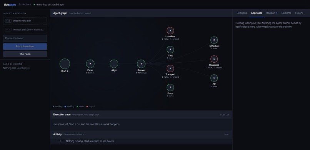The image size is (310, 150).
Task: Click the urgent legend dot
Action: 87,106
